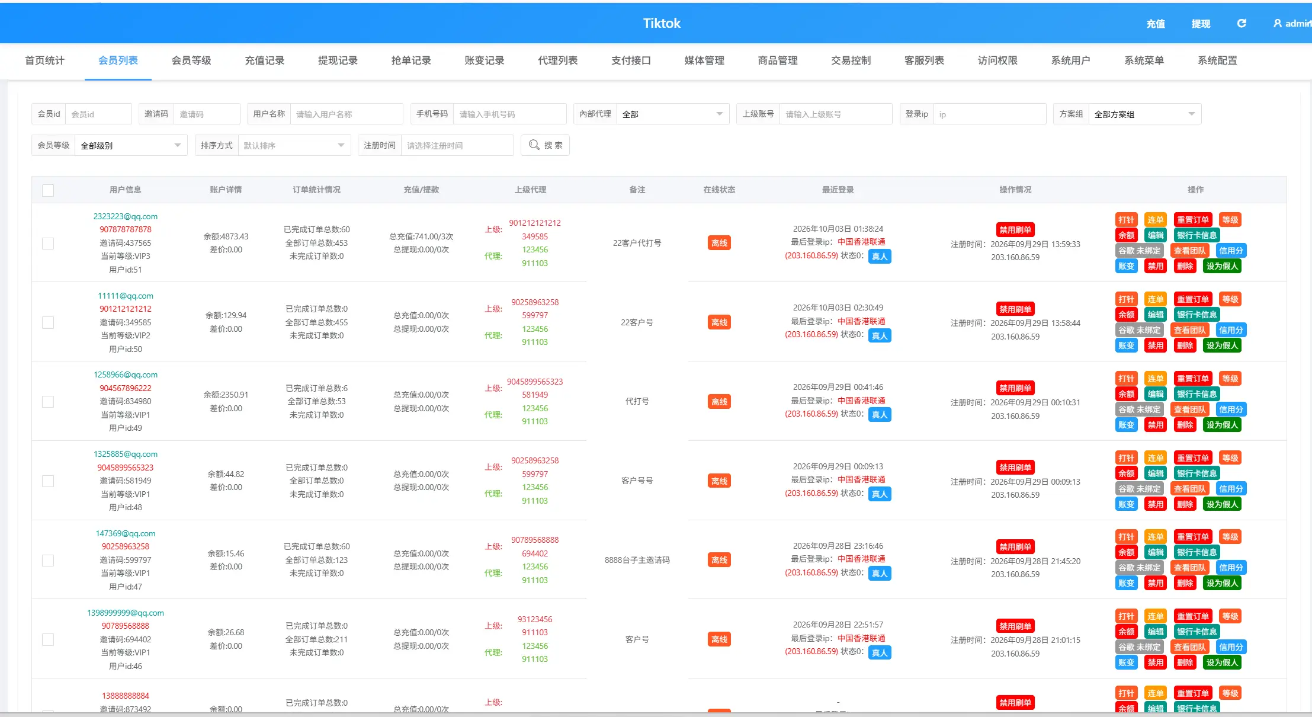1312x717 pixels.
Task: Click 信用分 for user 11111@qq.com
Action: 1231,330
